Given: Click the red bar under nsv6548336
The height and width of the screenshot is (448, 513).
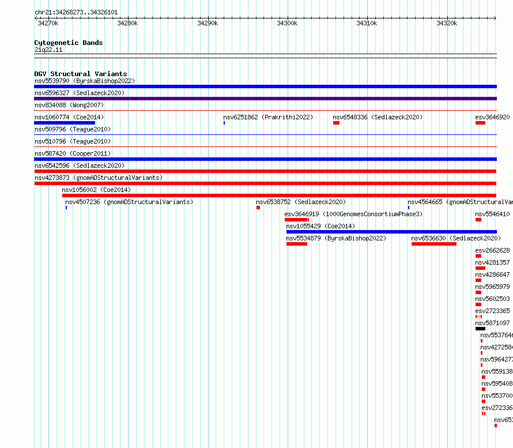Looking at the screenshot, I should (336, 123).
